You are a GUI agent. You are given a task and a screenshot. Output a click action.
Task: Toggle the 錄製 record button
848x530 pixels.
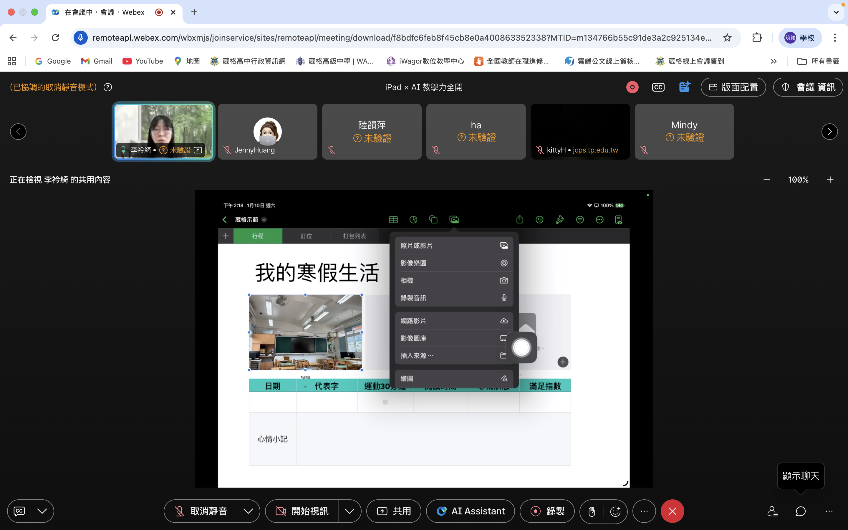547,511
